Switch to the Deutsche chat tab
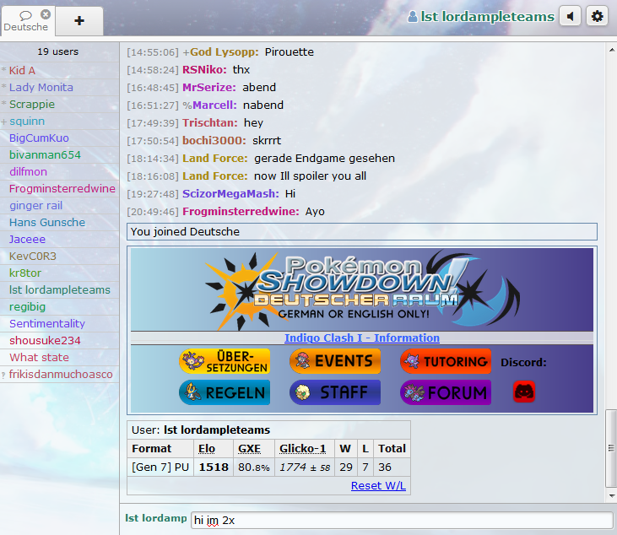Image resolution: width=617 pixels, height=535 pixels. click(25, 26)
